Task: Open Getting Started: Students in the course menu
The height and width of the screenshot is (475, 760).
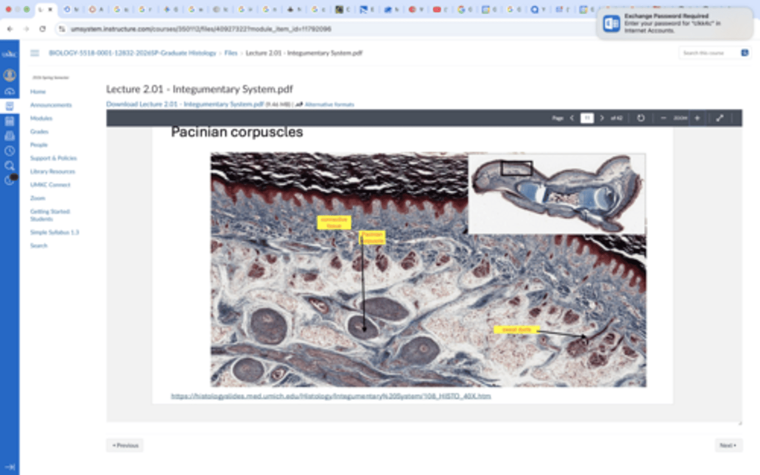Action: click(x=50, y=215)
